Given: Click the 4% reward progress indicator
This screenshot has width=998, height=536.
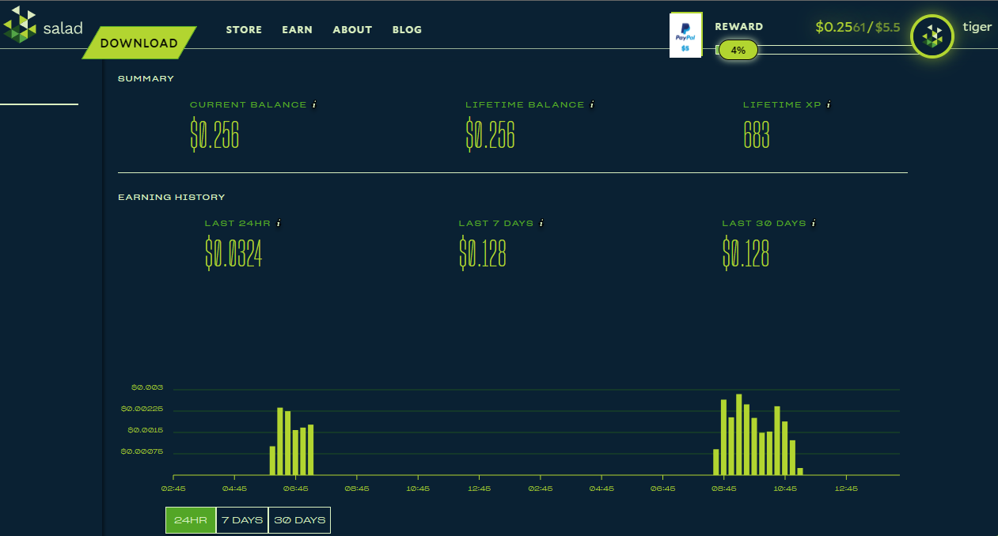Looking at the screenshot, I should click(x=738, y=50).
